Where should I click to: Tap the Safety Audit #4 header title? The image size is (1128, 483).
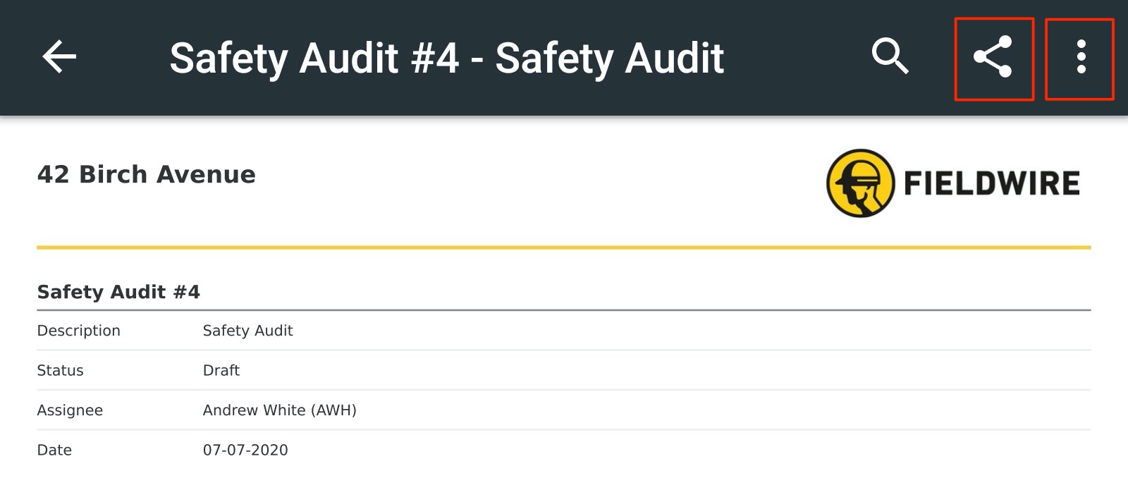point(446,58)
